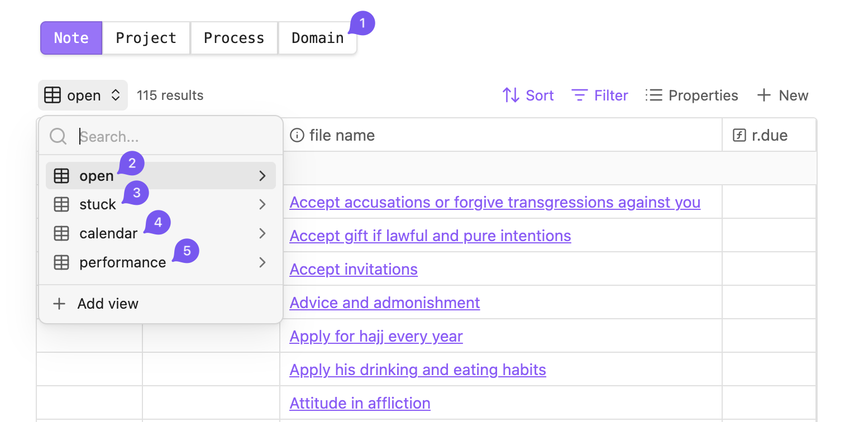
Task: Click the formula icon in r.due header
Action: pyautogui.click(x=739, y=135)
